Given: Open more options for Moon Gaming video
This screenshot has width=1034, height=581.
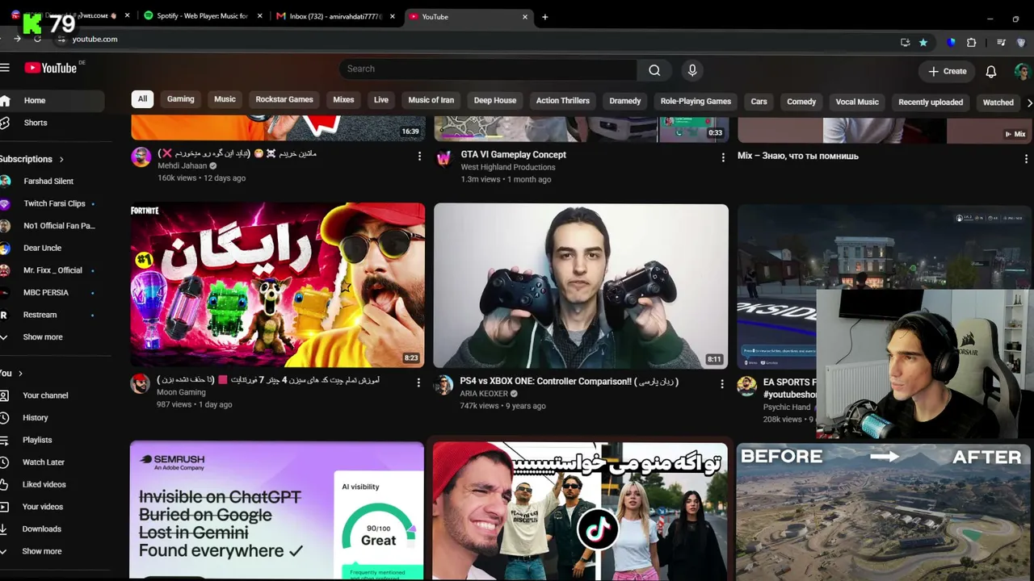Looking at the screenshot, I should (418, 382).
